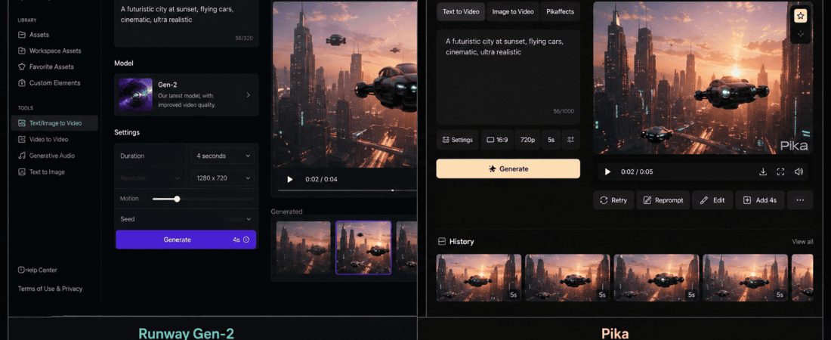This screenshot has height=340, width=831.
Task: Favorite the Pika video with star icon
Action: 800,16
